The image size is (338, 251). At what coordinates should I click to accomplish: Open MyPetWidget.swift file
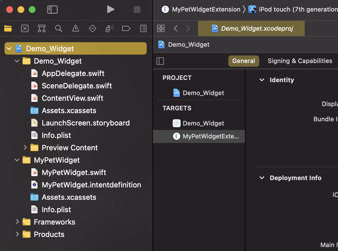[74, 172]
